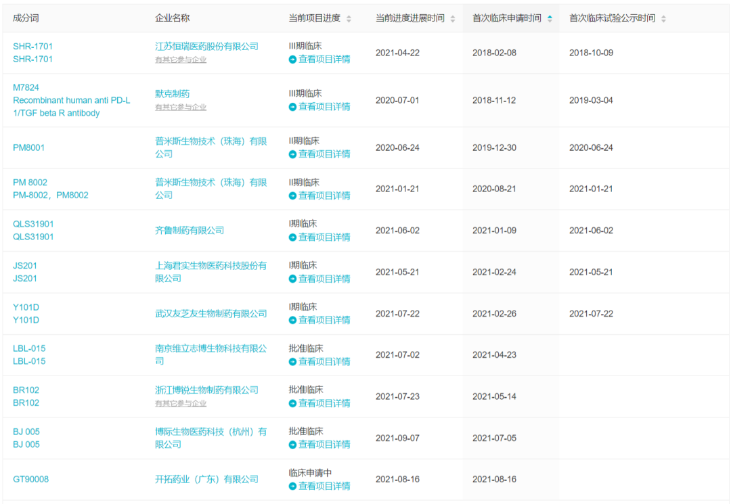The image size is (731, 504).
Task: Click arrow icon in QLS31901 row's 查看项目详情
Action: pyautogui.click(x=293, y=237)
